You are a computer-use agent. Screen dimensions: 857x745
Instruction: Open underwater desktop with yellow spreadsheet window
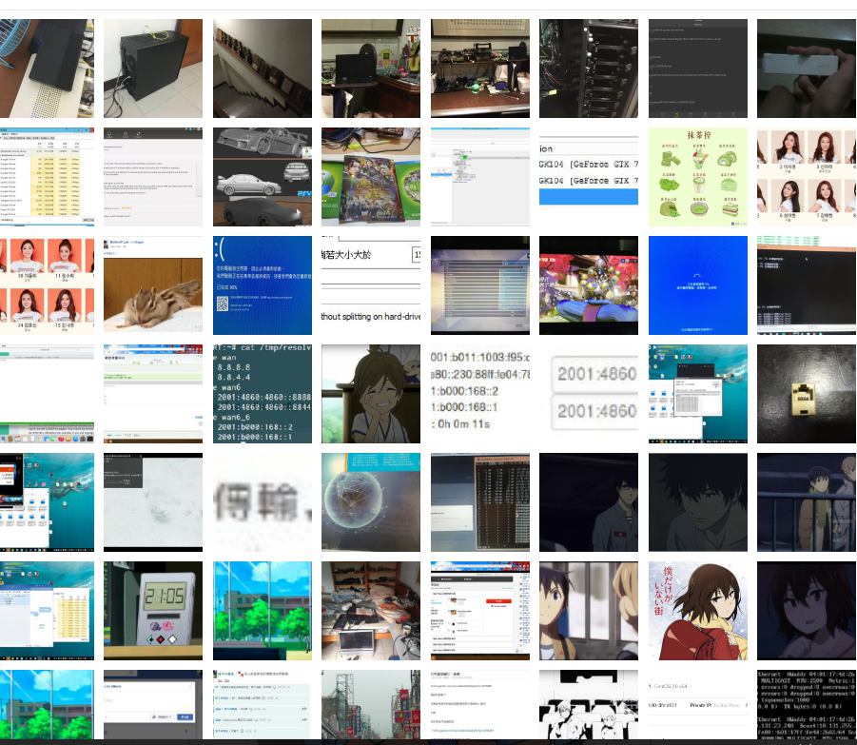pyautogui.click(x=47, y=611)
